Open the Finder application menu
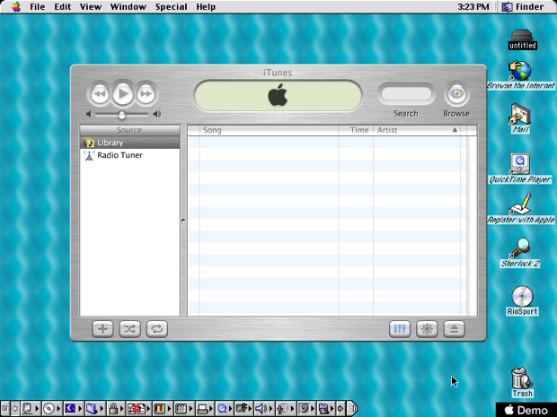 coord(523,7)
